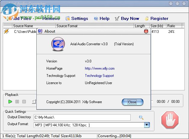Click the 24% ratio value
The image size is (189, 139).
click(171, 32)
